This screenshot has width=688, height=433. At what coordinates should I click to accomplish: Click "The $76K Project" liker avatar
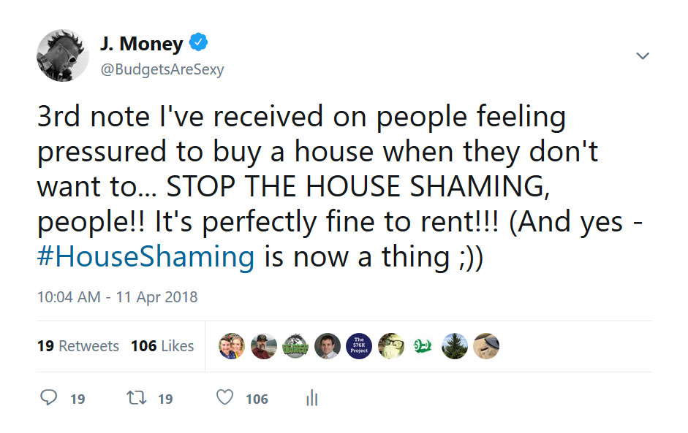(359, 346)
